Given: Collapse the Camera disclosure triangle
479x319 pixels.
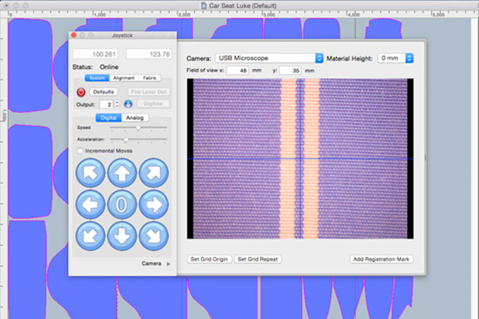Looking at the screenshot, I should tap(168, 263).
